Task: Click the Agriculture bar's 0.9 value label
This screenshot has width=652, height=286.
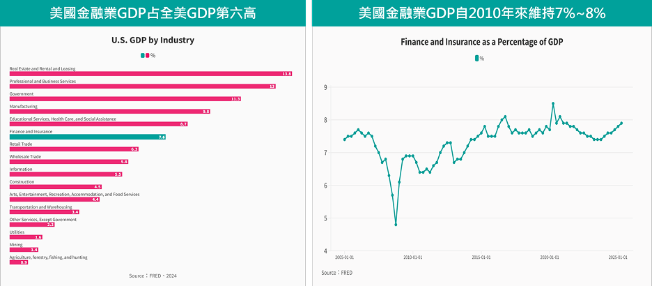Action: pyautogui.click(x=24, y=262)
